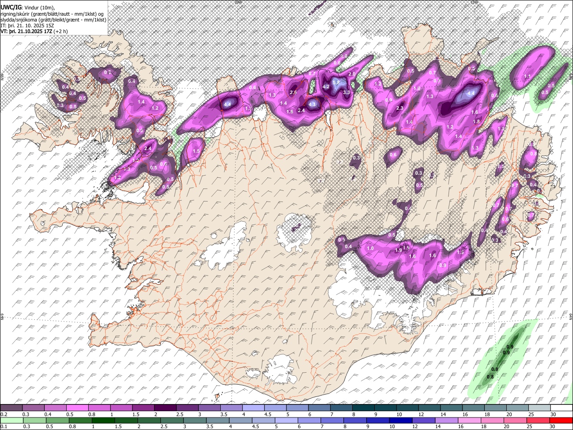This screenshot has height=430, width=573.
Task: Click the light lavender 4 snow legend swatch
Action: [x=253, y=408]
